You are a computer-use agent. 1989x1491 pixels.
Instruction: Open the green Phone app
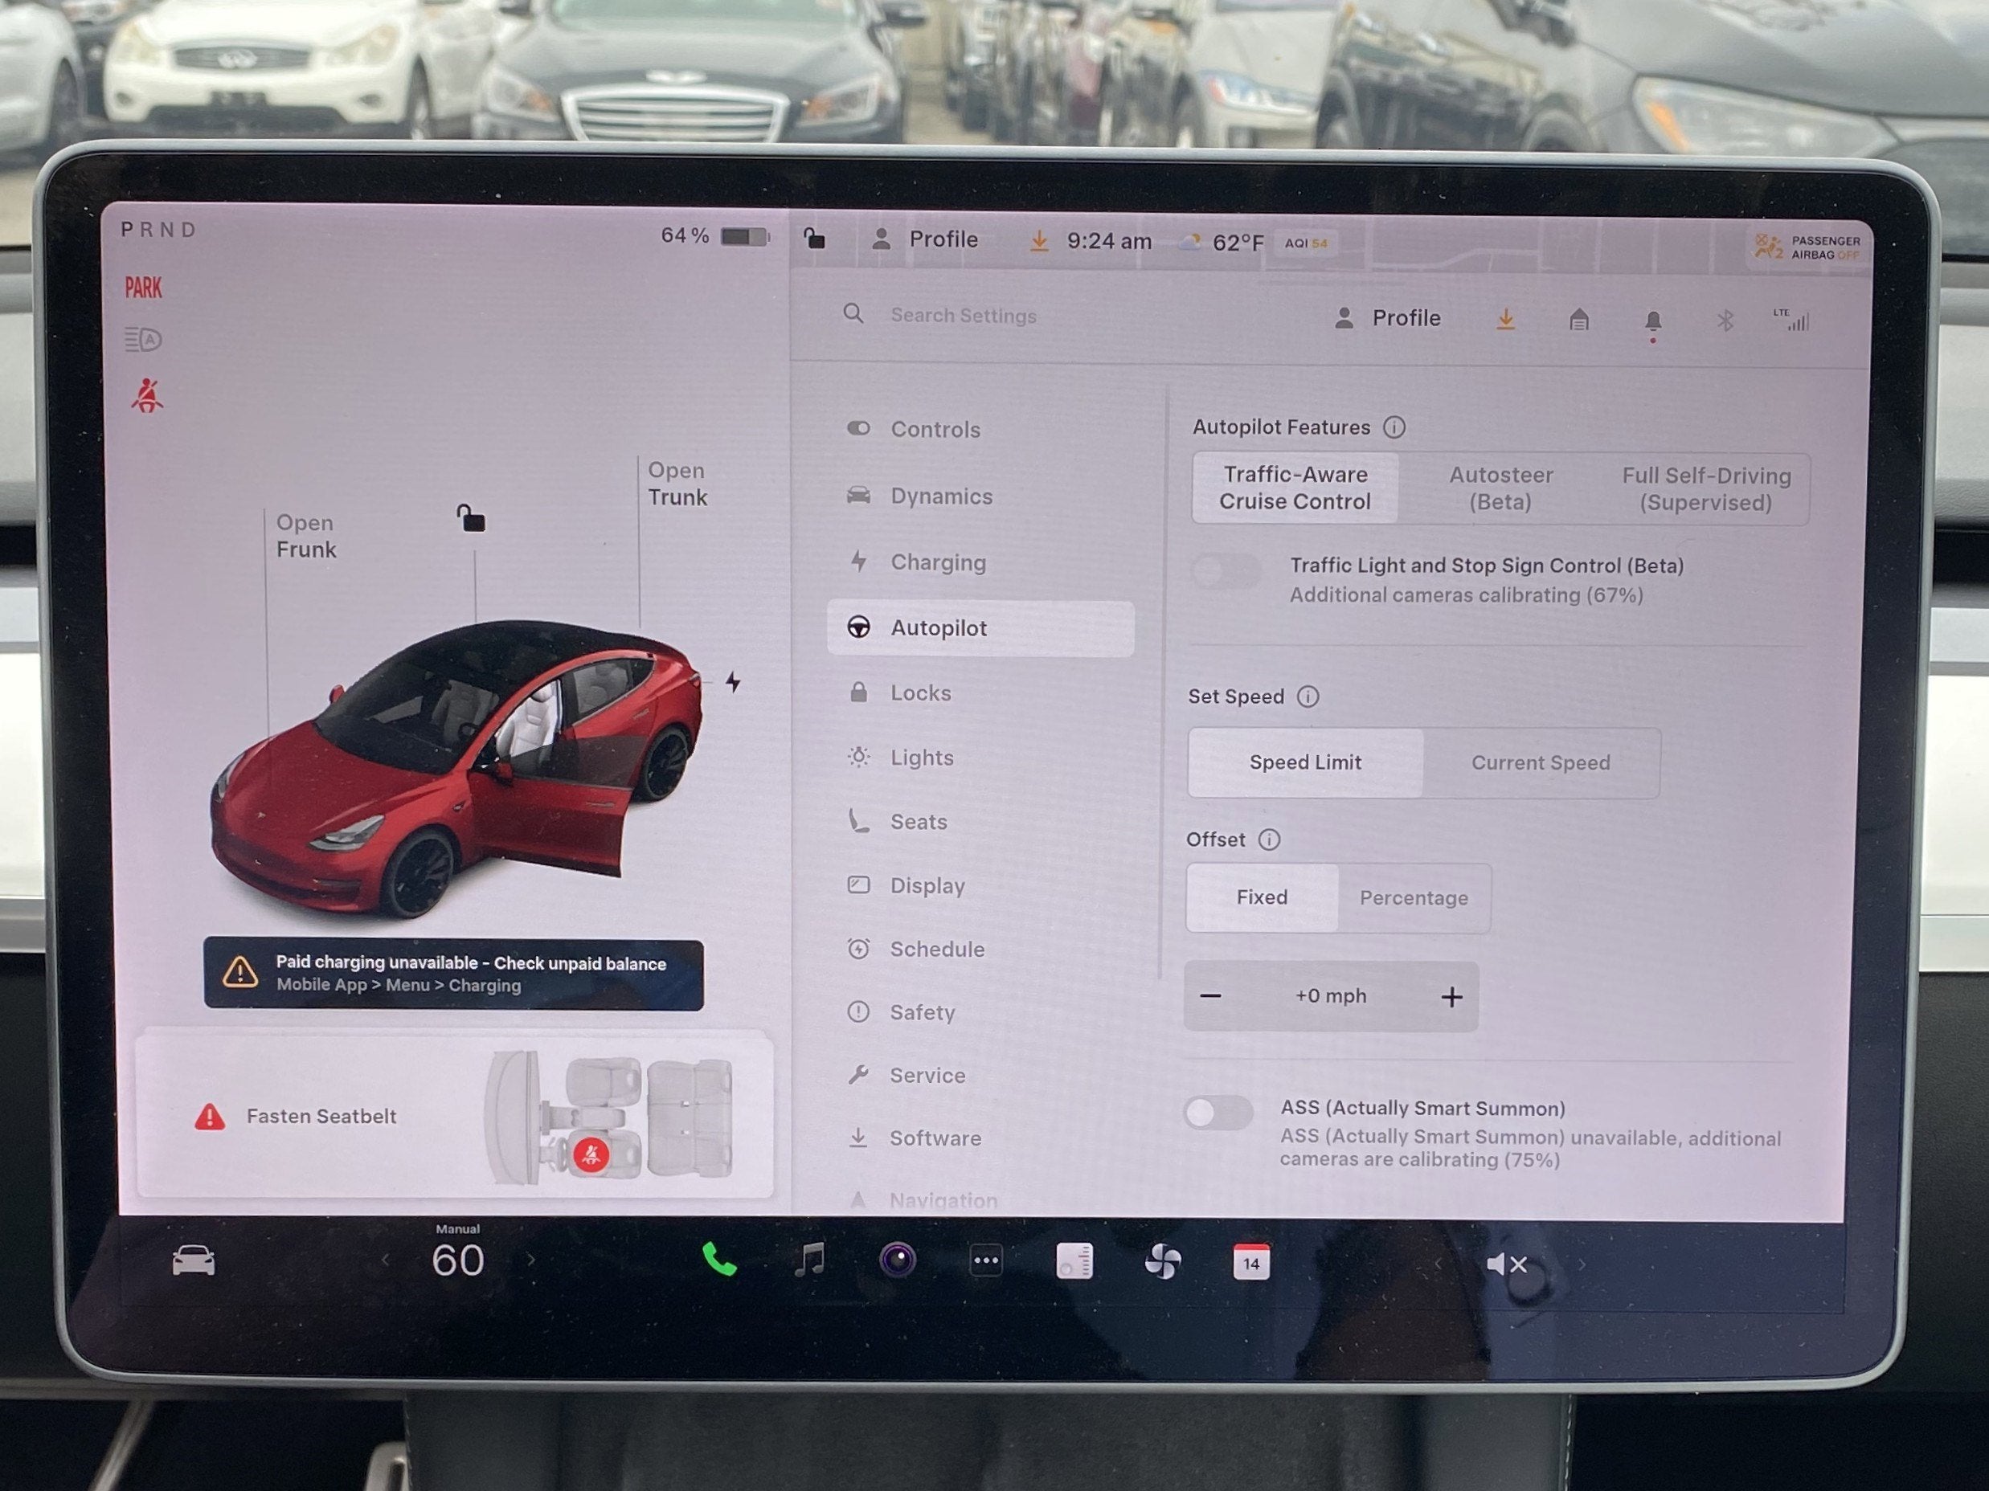(x=719, y=1260)
